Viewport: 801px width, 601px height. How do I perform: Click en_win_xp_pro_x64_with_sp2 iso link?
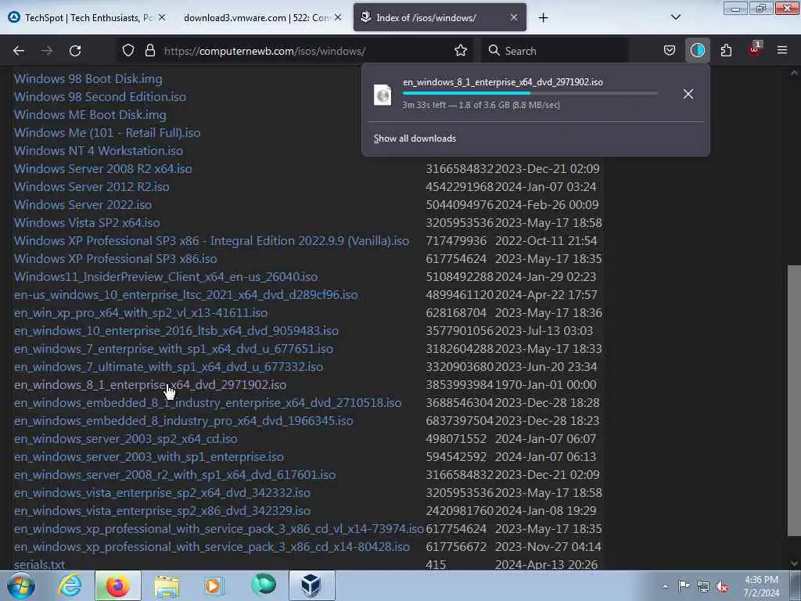(x=141, y=313)
